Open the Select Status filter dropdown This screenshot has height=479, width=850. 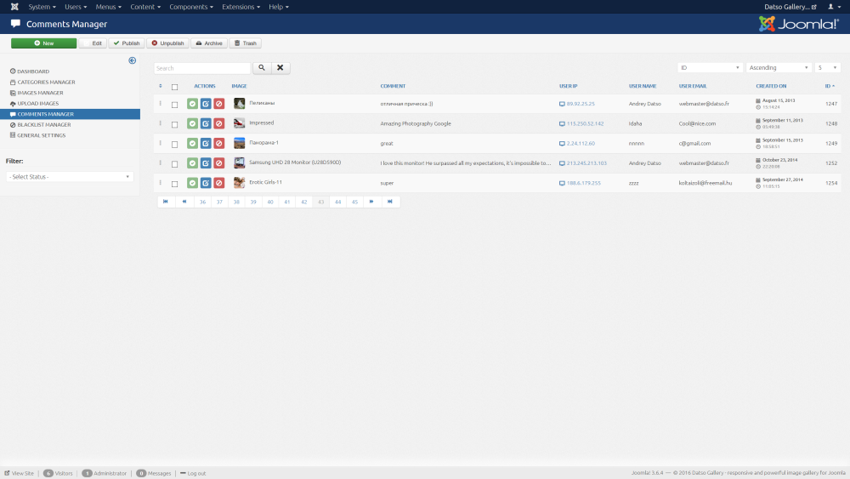click(70, 176)
